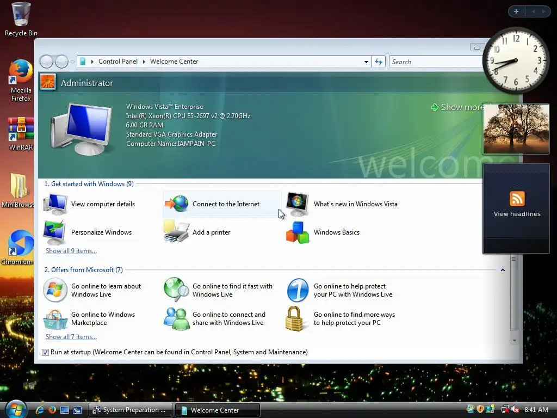Image resolution: width=557 pixels, height=418 pixels.
Task: Collapse the Offers from Microsoft section
Action: (503, 270)
